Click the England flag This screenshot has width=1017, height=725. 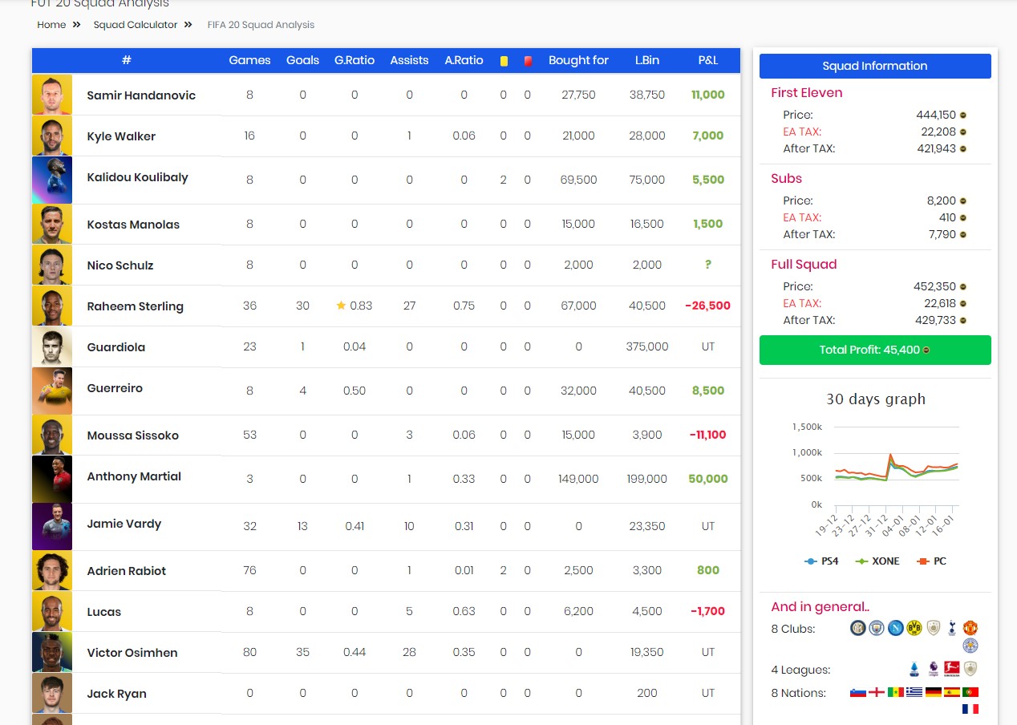coord(877,692)
